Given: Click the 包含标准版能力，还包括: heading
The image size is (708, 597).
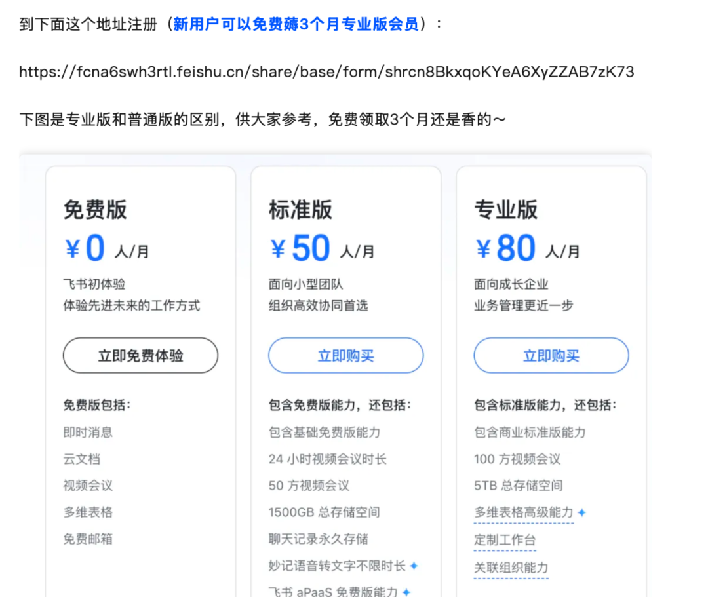Looking at the screenshot, I should (545, 405).
